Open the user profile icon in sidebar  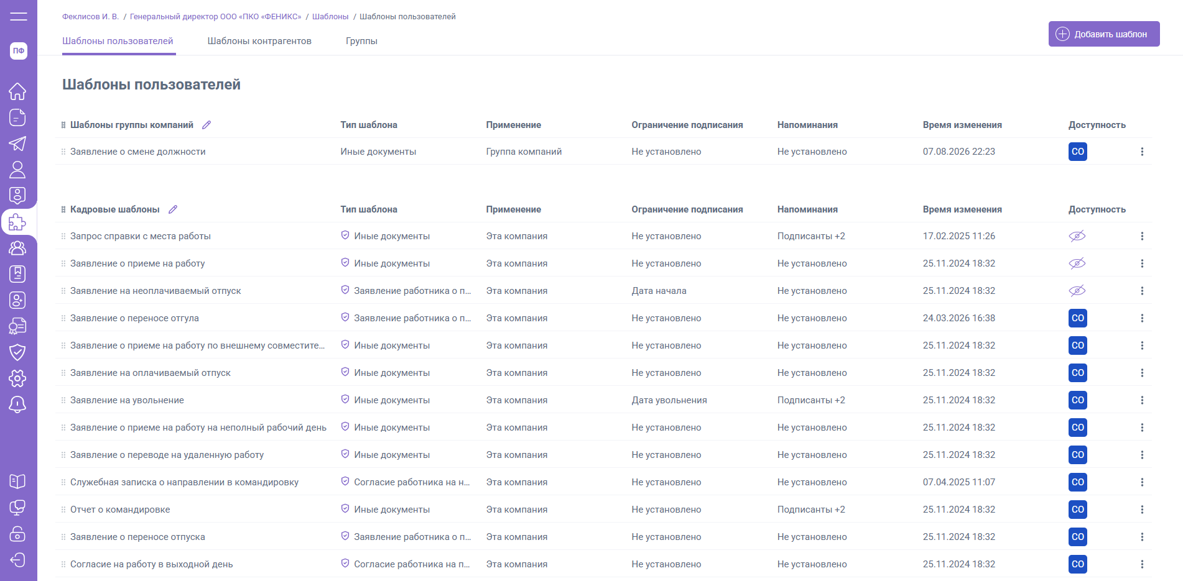click(17, 170)
